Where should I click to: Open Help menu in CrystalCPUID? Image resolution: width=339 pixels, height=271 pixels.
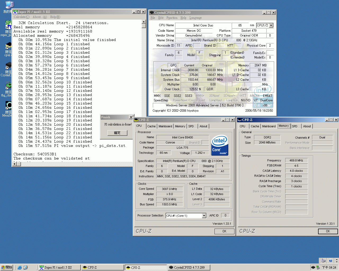click(183, 18)
